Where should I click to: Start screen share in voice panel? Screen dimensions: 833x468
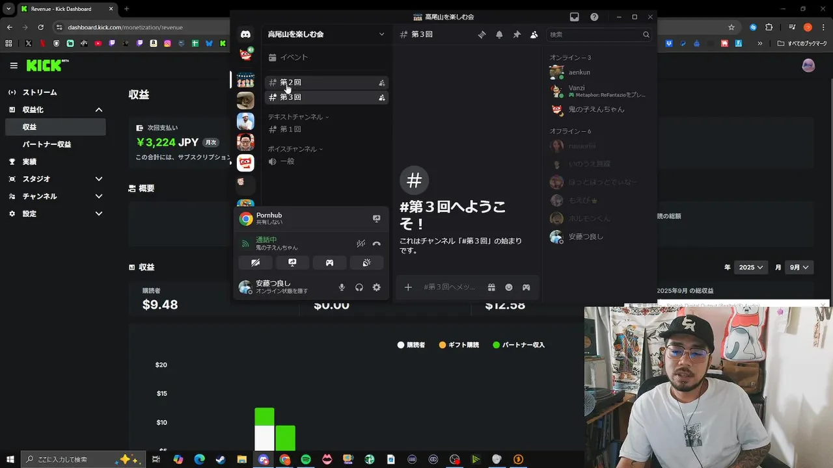pos(292,263)
